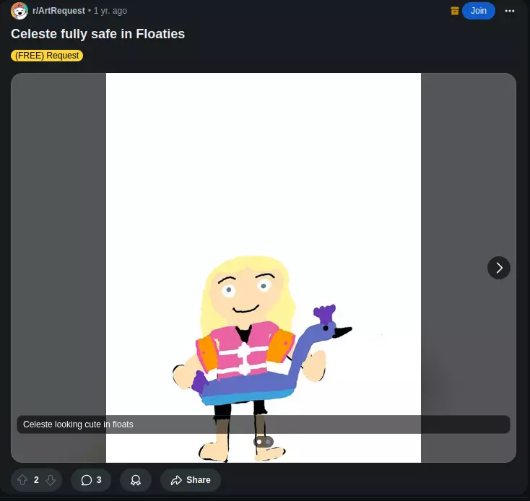Downvote the Celeste floaties post
This screenshot has height=501, width=530.
click(x=51, y=480)
